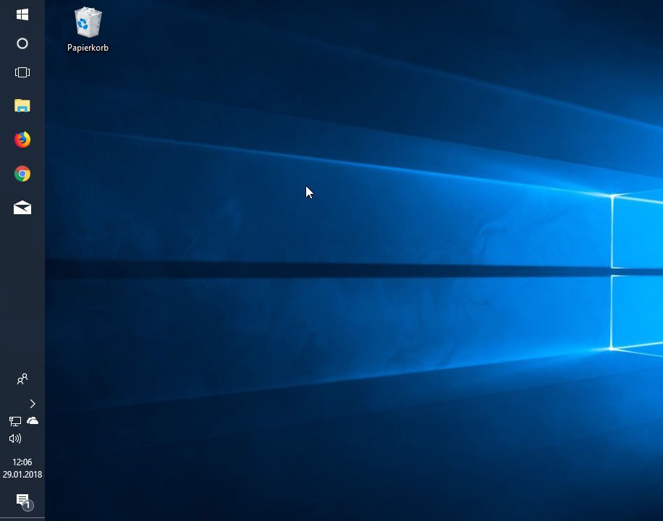Click the date 29.01.2018

coord(22,474)
